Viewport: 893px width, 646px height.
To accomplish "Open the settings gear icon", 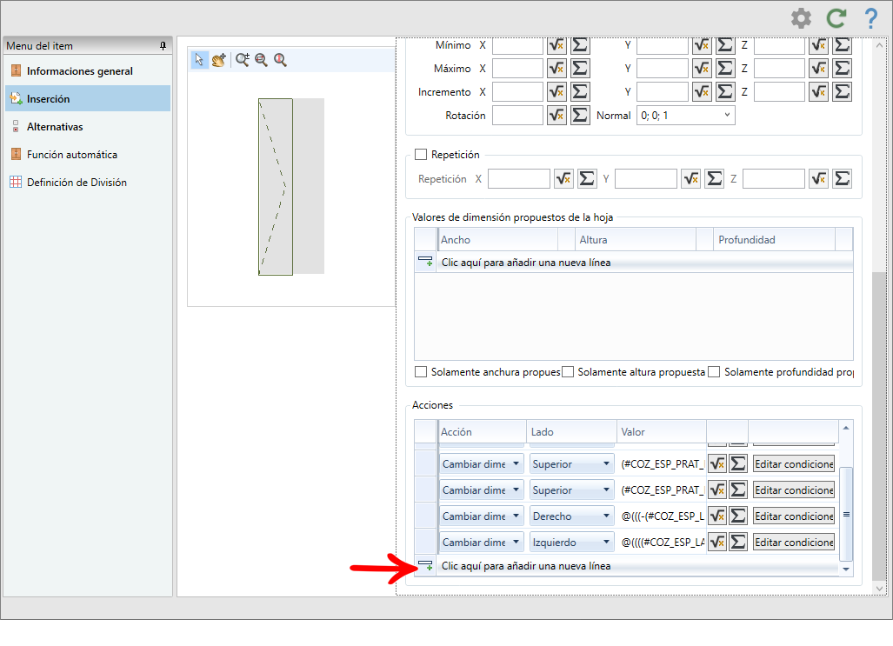I will pos(801,18).
